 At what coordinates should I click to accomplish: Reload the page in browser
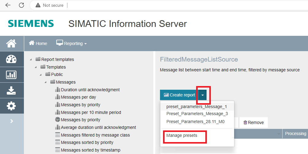coord(21,5)
